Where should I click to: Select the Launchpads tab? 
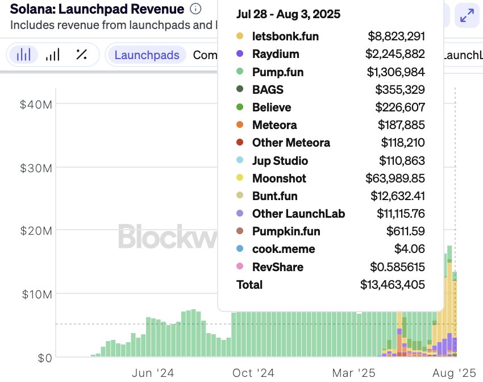[147, 55]
